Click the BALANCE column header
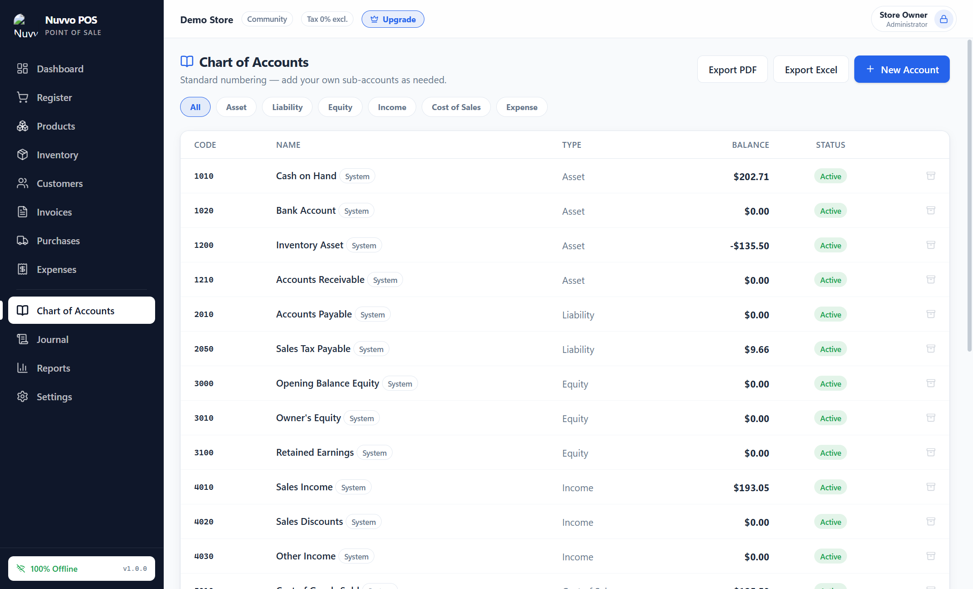The height and width of the screenshot is (589, 973). (x=750, y=145)
